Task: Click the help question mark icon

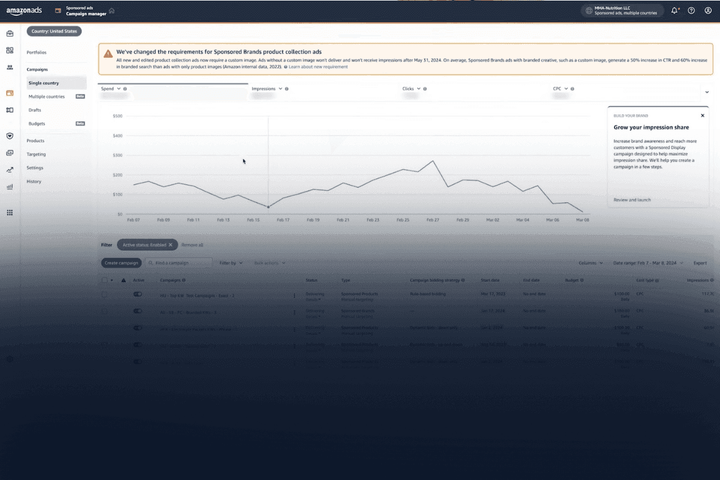Action: coord(691,10)
